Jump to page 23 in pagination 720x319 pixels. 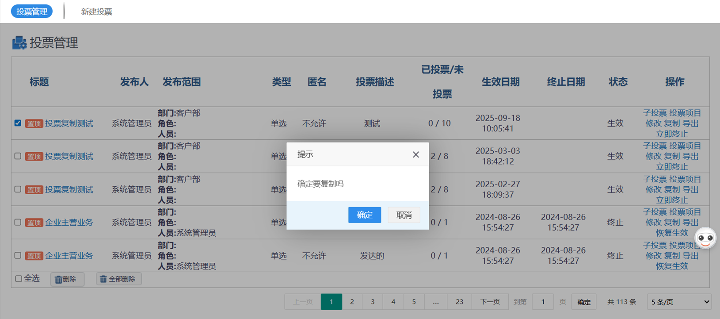[459, 302]
